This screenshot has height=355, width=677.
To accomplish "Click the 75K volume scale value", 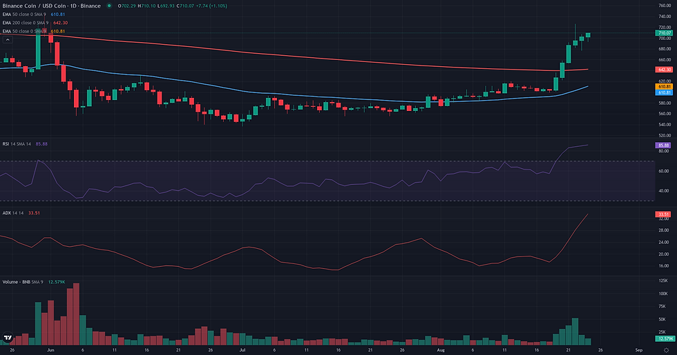I will 662,306.
